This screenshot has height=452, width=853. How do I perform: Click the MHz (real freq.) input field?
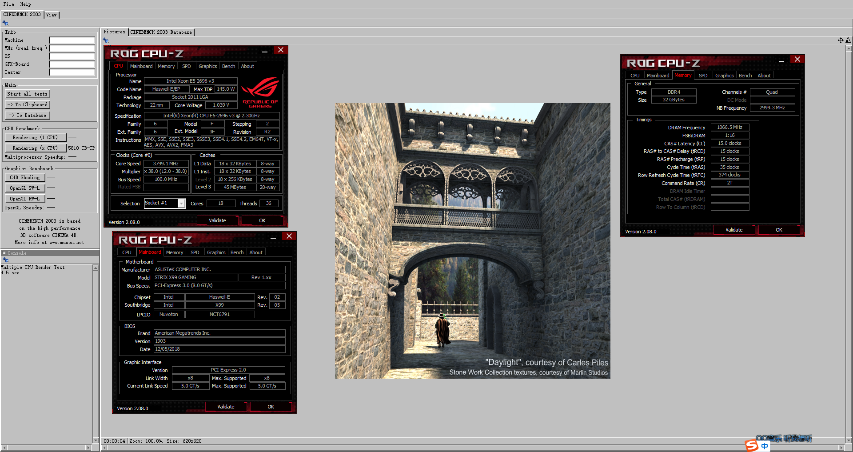(x=72, y=48)
